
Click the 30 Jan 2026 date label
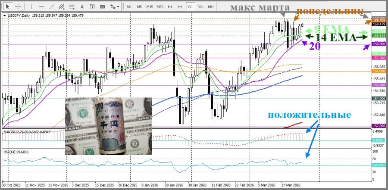coord(197,185)
